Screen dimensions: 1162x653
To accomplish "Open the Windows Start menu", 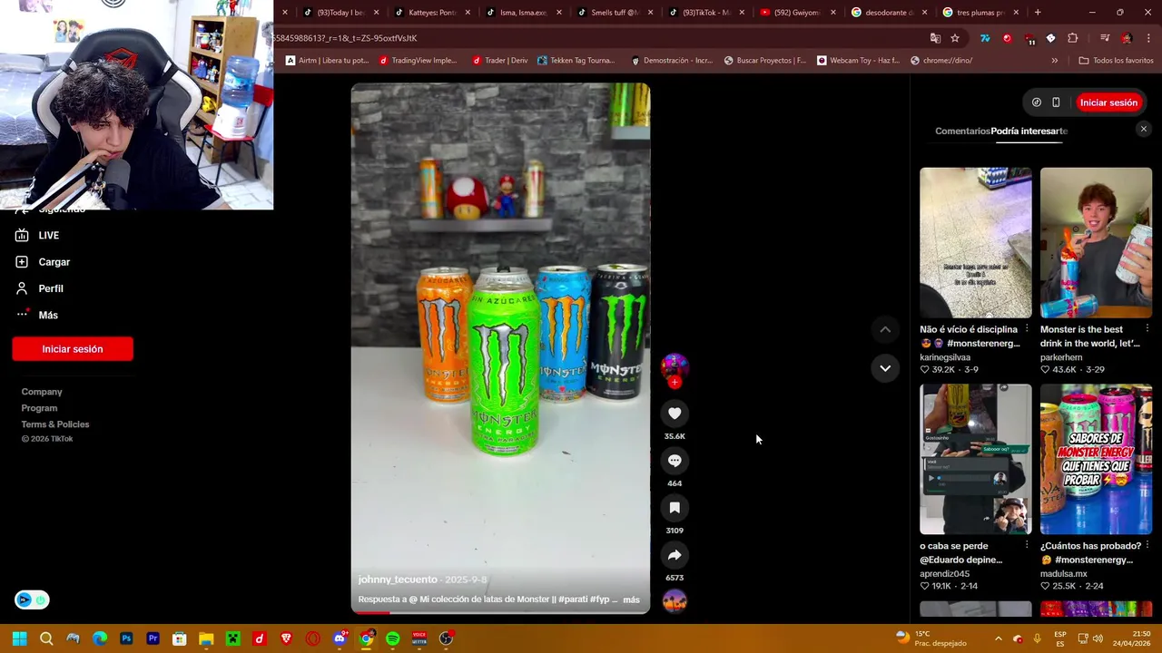I will [x=19, y=638].
